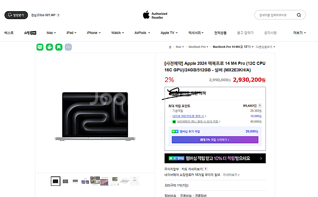The image size is (318, 197).
Task: Click the green talk chat icon
Action: 40,47
